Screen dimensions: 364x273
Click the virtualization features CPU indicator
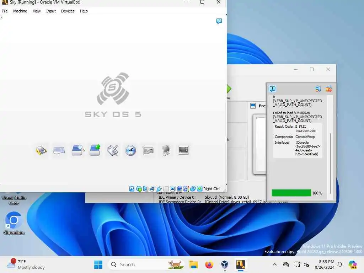186,189
